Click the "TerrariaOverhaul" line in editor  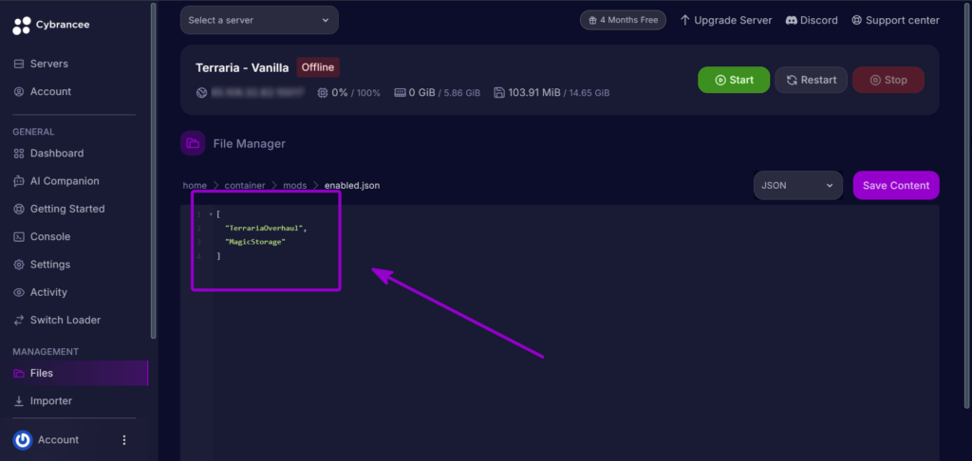pyautogui.click(x=266, y=228)
